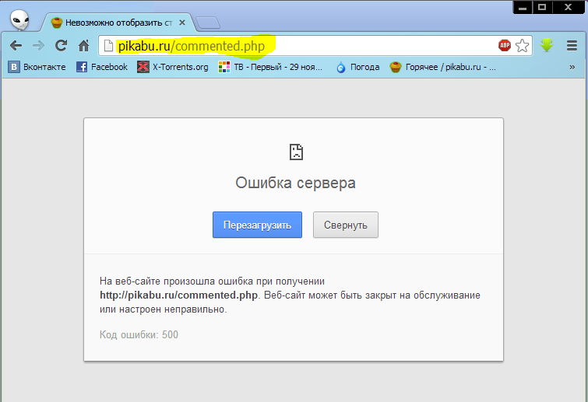Click the alien profile avatar icon
The height and width of the screenshot is (402, 588).
pyautogui.click(x=19, y=20)
